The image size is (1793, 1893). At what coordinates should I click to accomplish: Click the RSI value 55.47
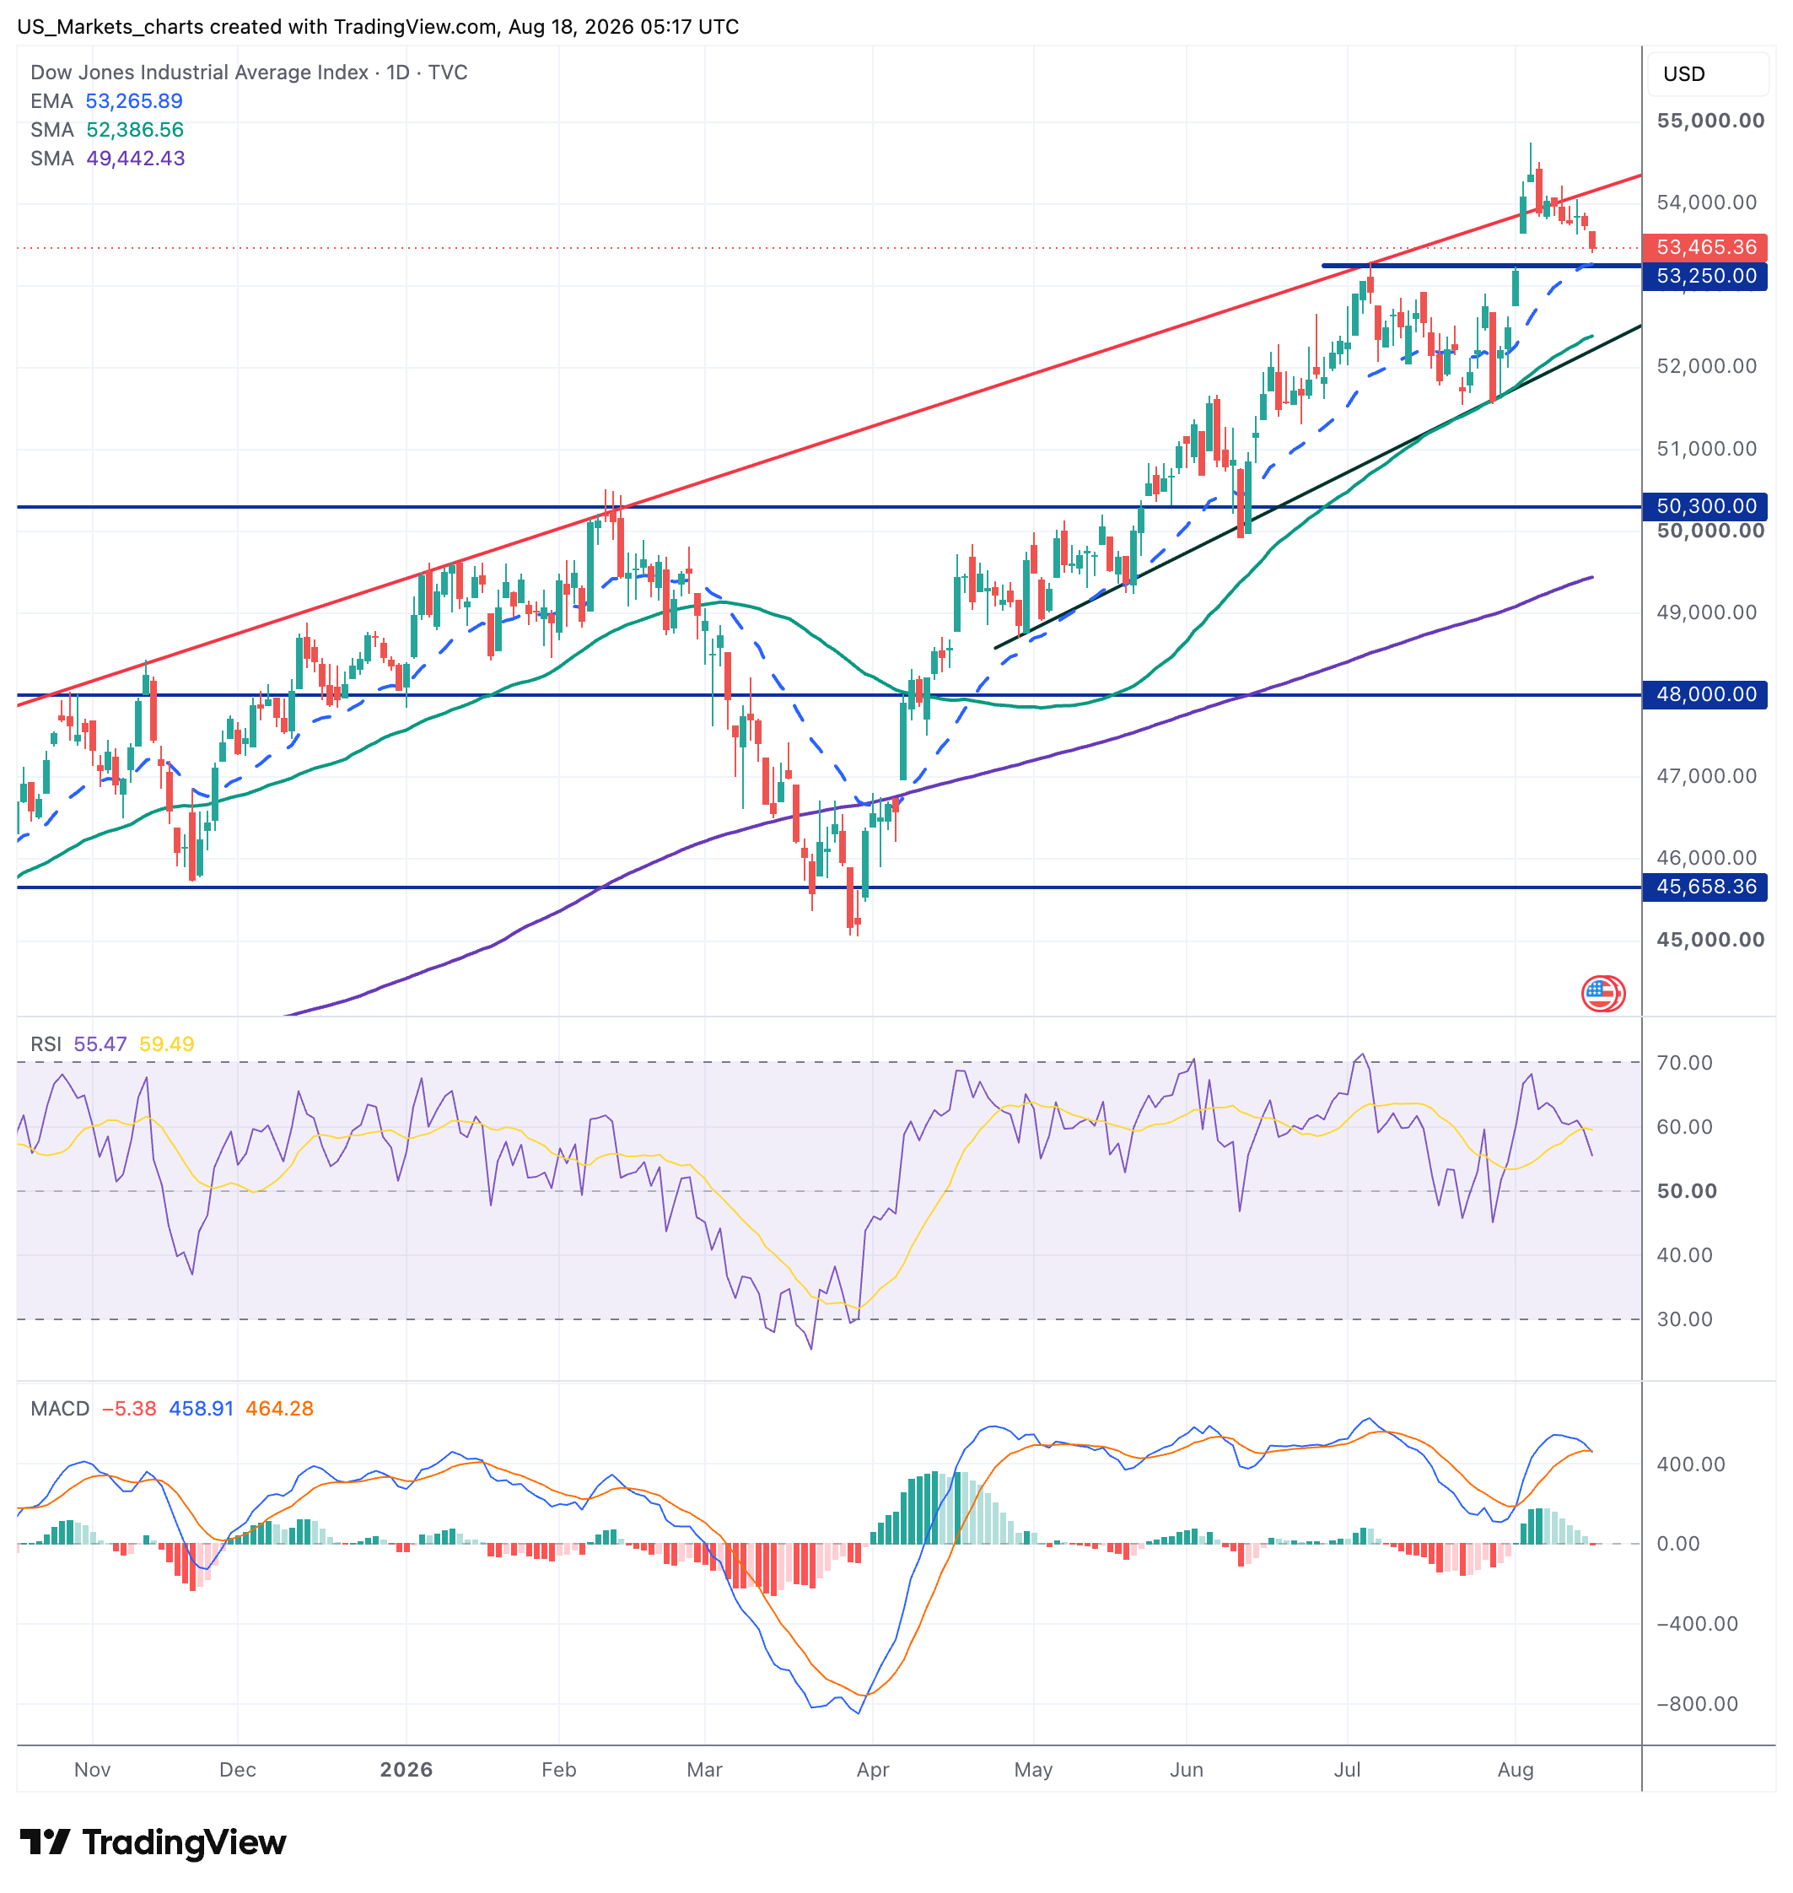click(x=100, y=1044)
